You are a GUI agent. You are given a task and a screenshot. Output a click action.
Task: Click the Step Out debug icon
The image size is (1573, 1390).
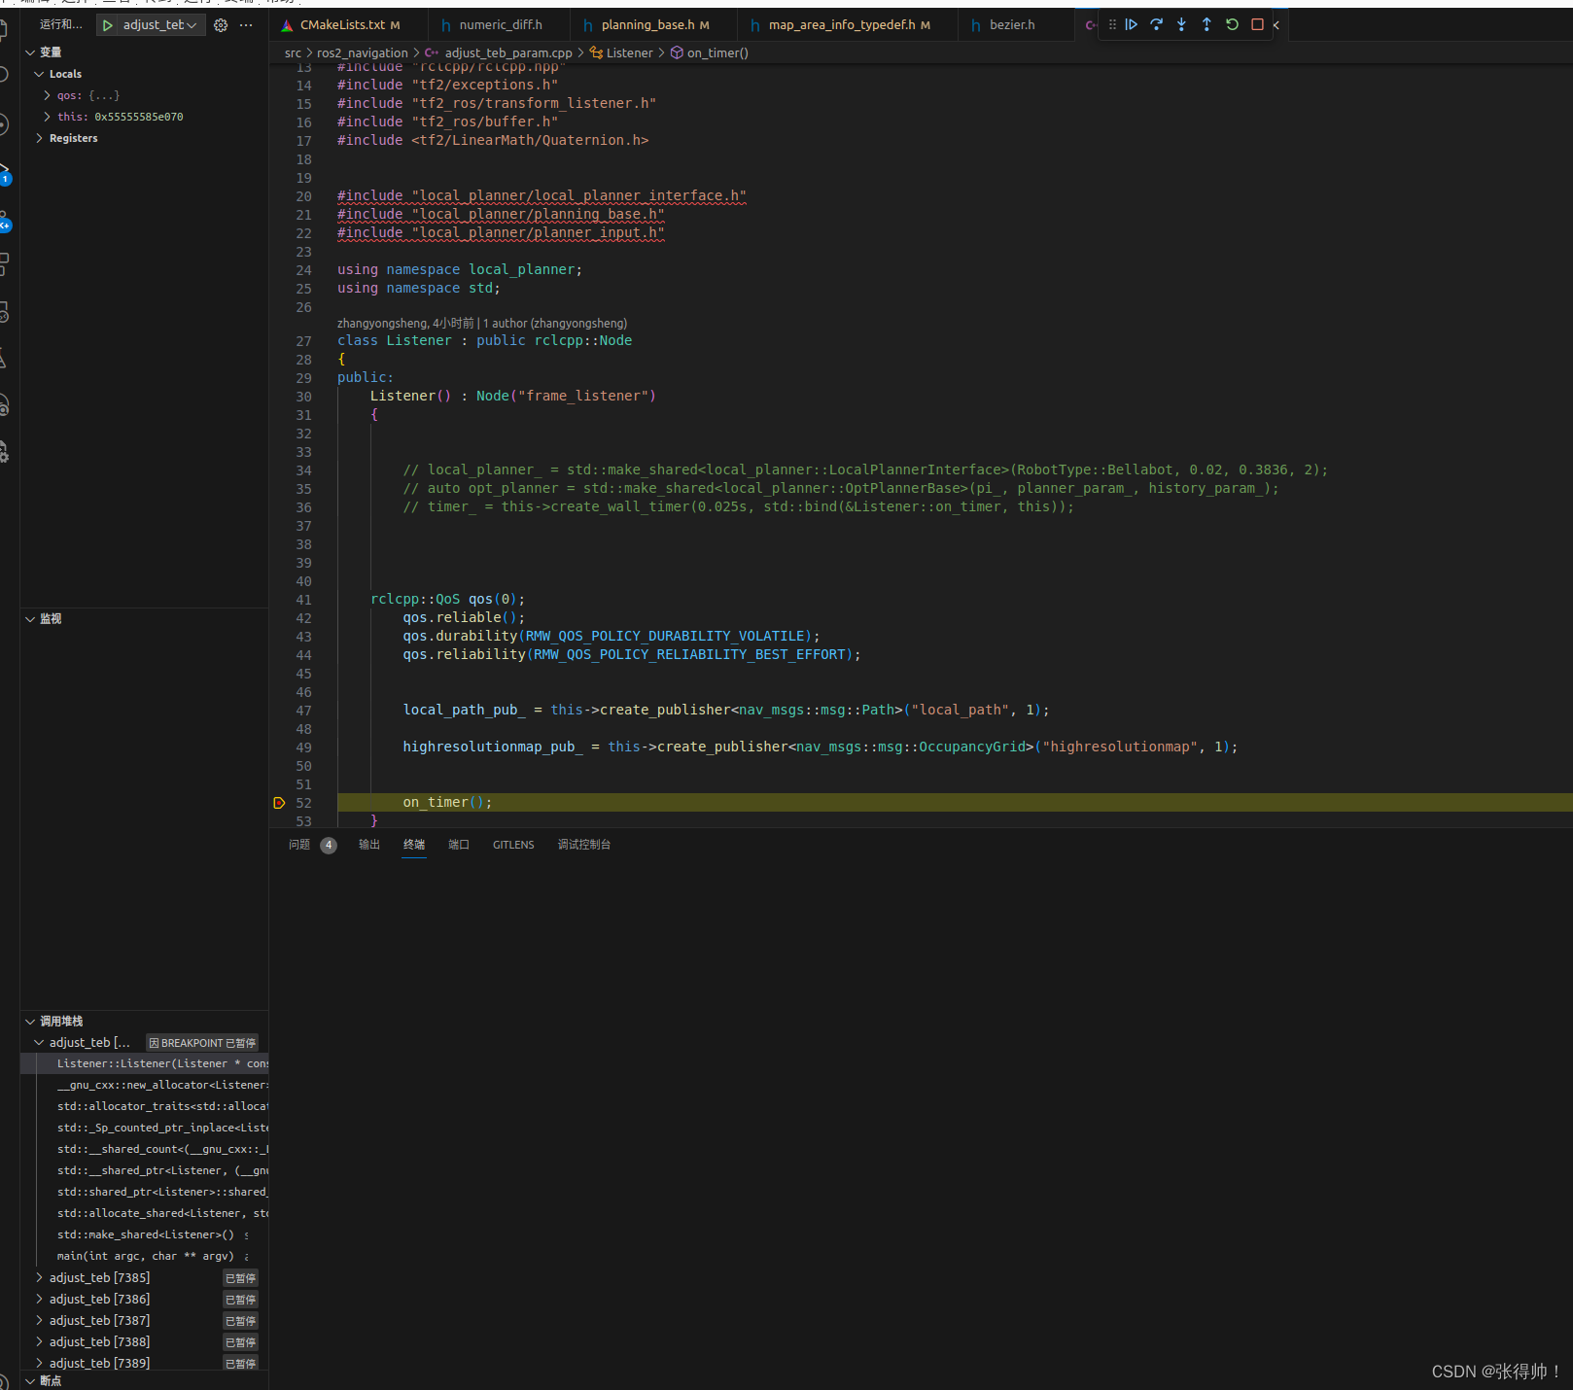pos(1206,24)
